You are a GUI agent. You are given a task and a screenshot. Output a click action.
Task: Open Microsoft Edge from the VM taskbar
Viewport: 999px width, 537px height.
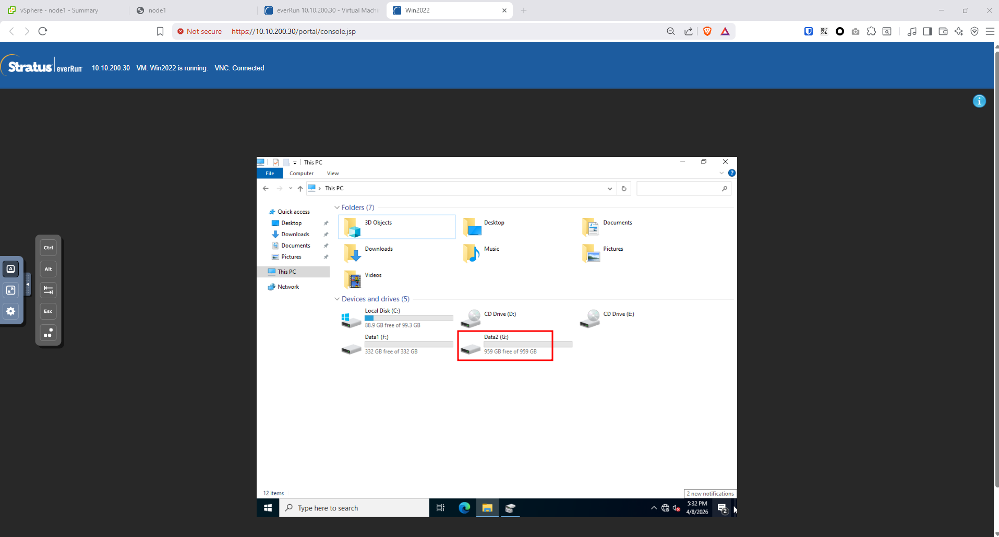coord(464,508)
